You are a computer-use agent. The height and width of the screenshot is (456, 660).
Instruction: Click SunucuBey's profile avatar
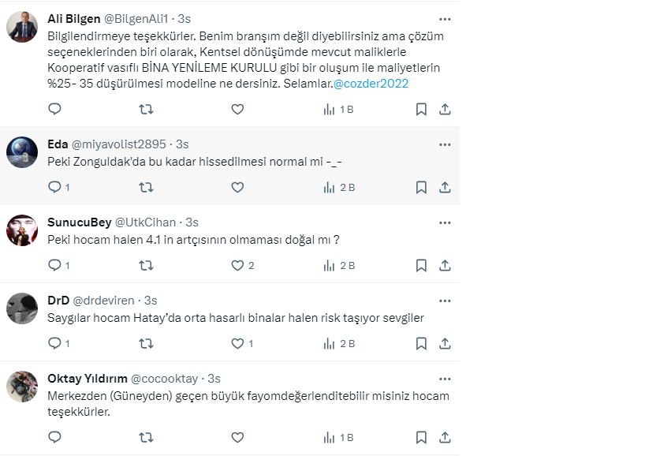click(x=22, y=230)
